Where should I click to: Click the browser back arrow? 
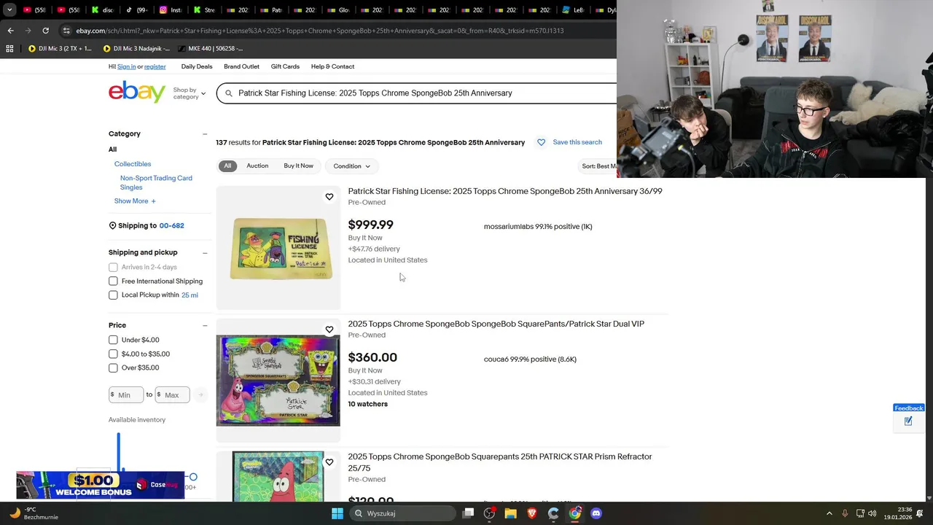(10, 31)
